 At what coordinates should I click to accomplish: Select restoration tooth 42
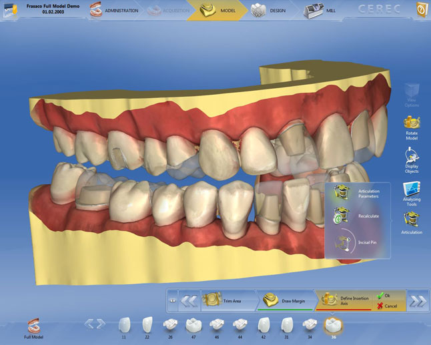point(264,328)
